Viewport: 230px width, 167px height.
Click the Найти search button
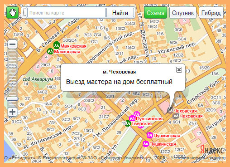(x=120, y=13)
